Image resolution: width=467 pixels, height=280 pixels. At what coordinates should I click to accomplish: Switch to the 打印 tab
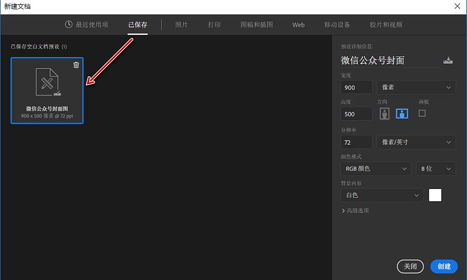214,24
